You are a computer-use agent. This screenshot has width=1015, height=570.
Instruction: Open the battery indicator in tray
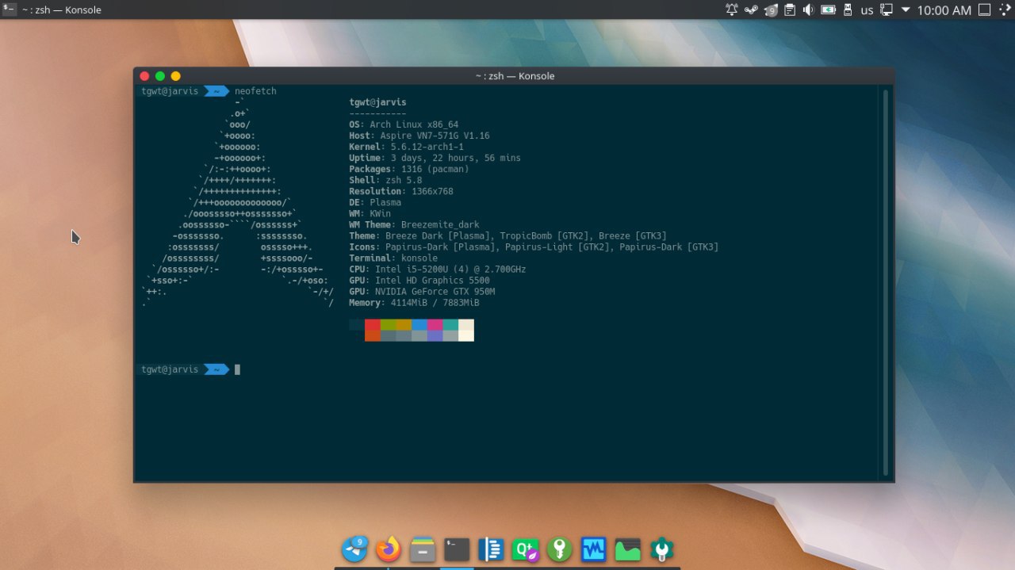(829, 10)
